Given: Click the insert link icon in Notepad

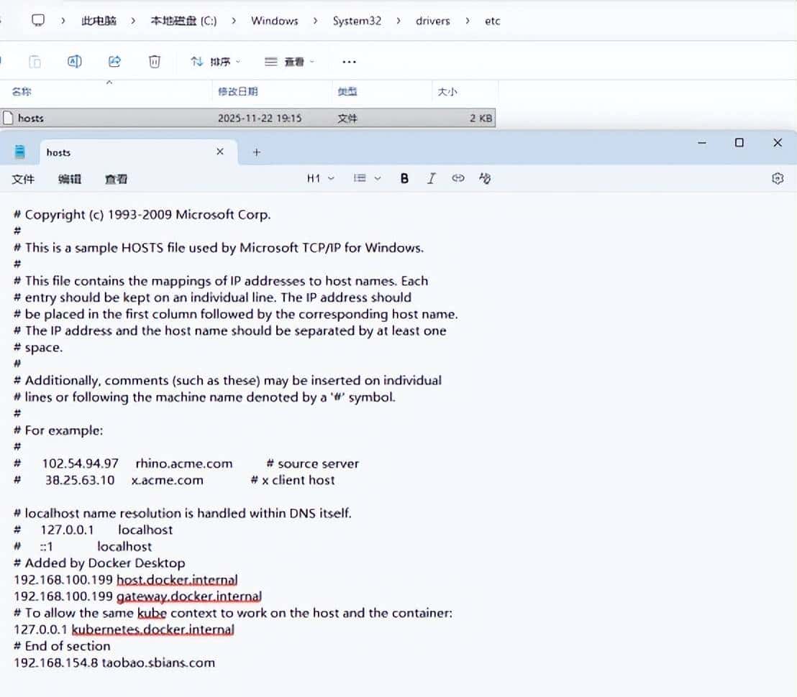Looking at the screenshot, I should 458,178.
